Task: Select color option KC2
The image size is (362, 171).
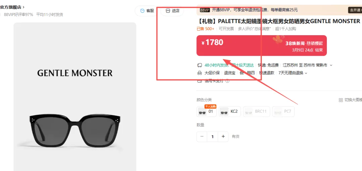Action: coord(230,112)
